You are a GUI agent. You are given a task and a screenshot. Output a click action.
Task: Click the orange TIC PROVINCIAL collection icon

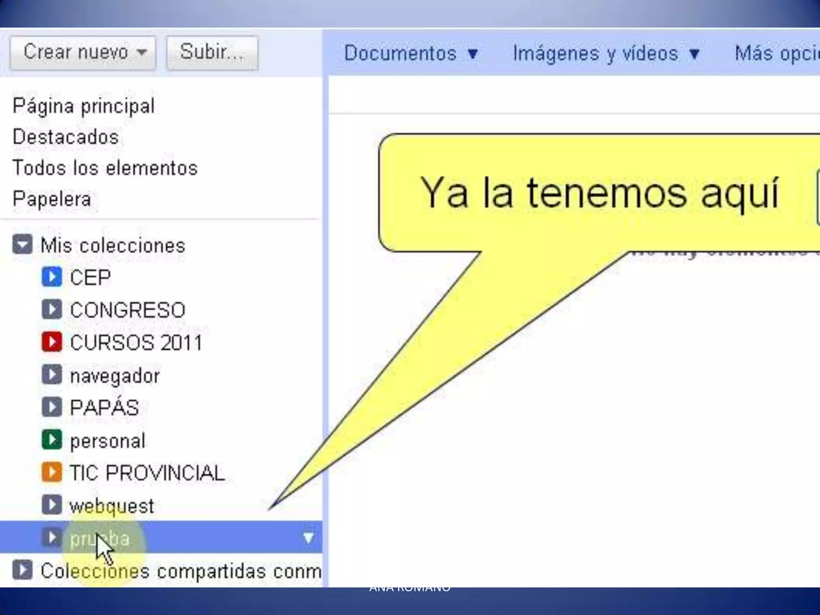click(52, 472)
